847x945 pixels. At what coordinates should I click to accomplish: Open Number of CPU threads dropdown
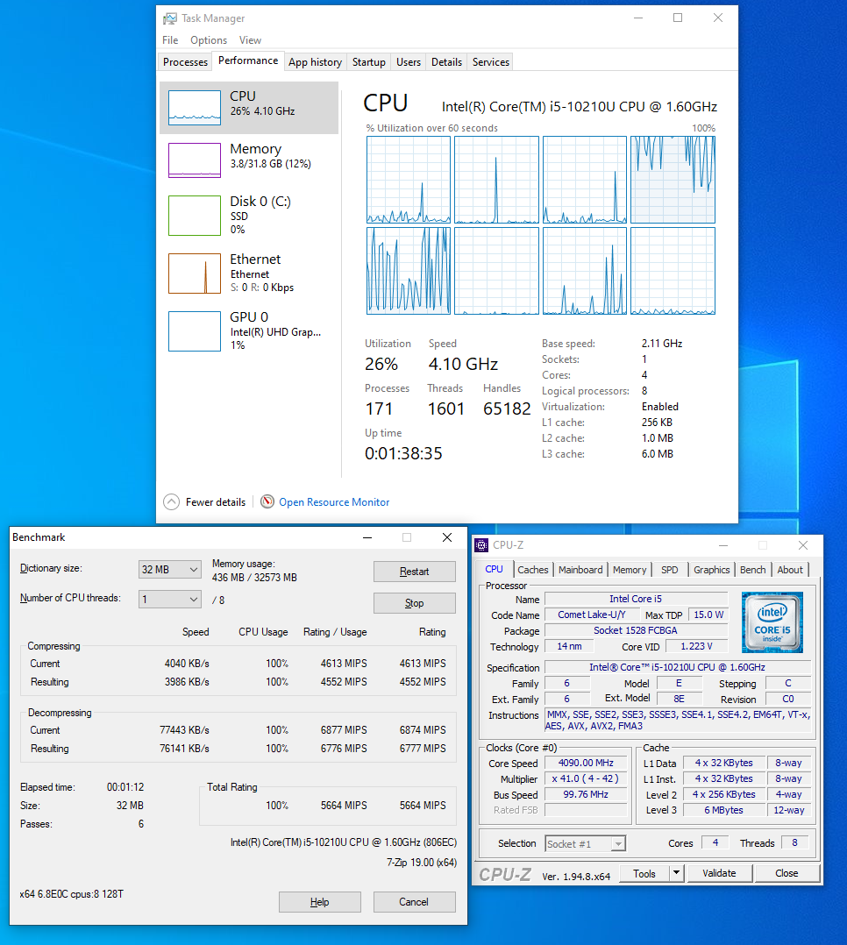(169, 599)
